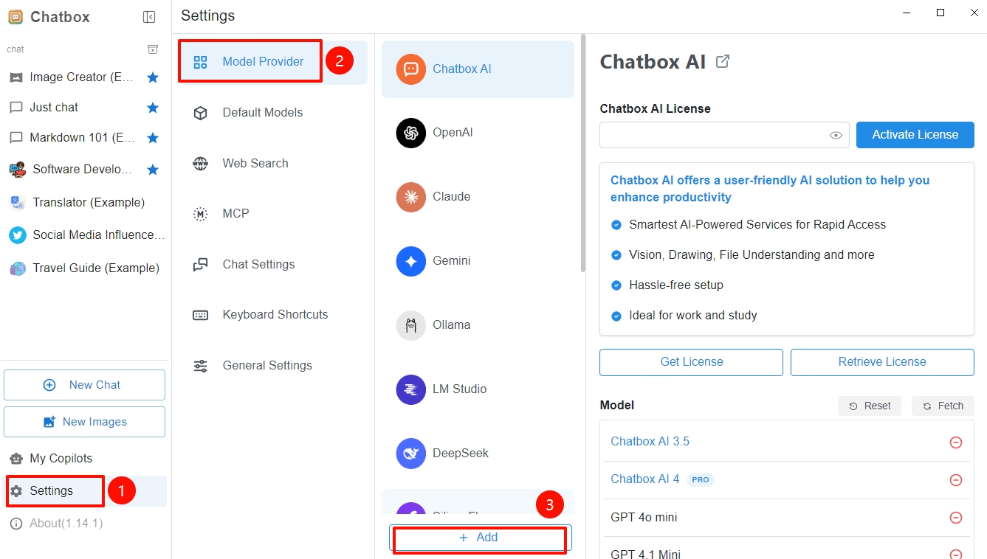Image resolution: width=987 pixels, height=559 pixels.
Task: Add a new model provider
Action: [480, 538]
